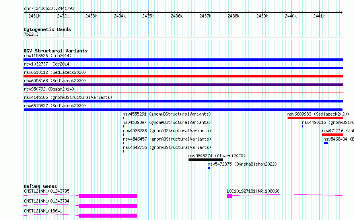Select the blue nsv5472375 square marker

(x=209, y=168)
